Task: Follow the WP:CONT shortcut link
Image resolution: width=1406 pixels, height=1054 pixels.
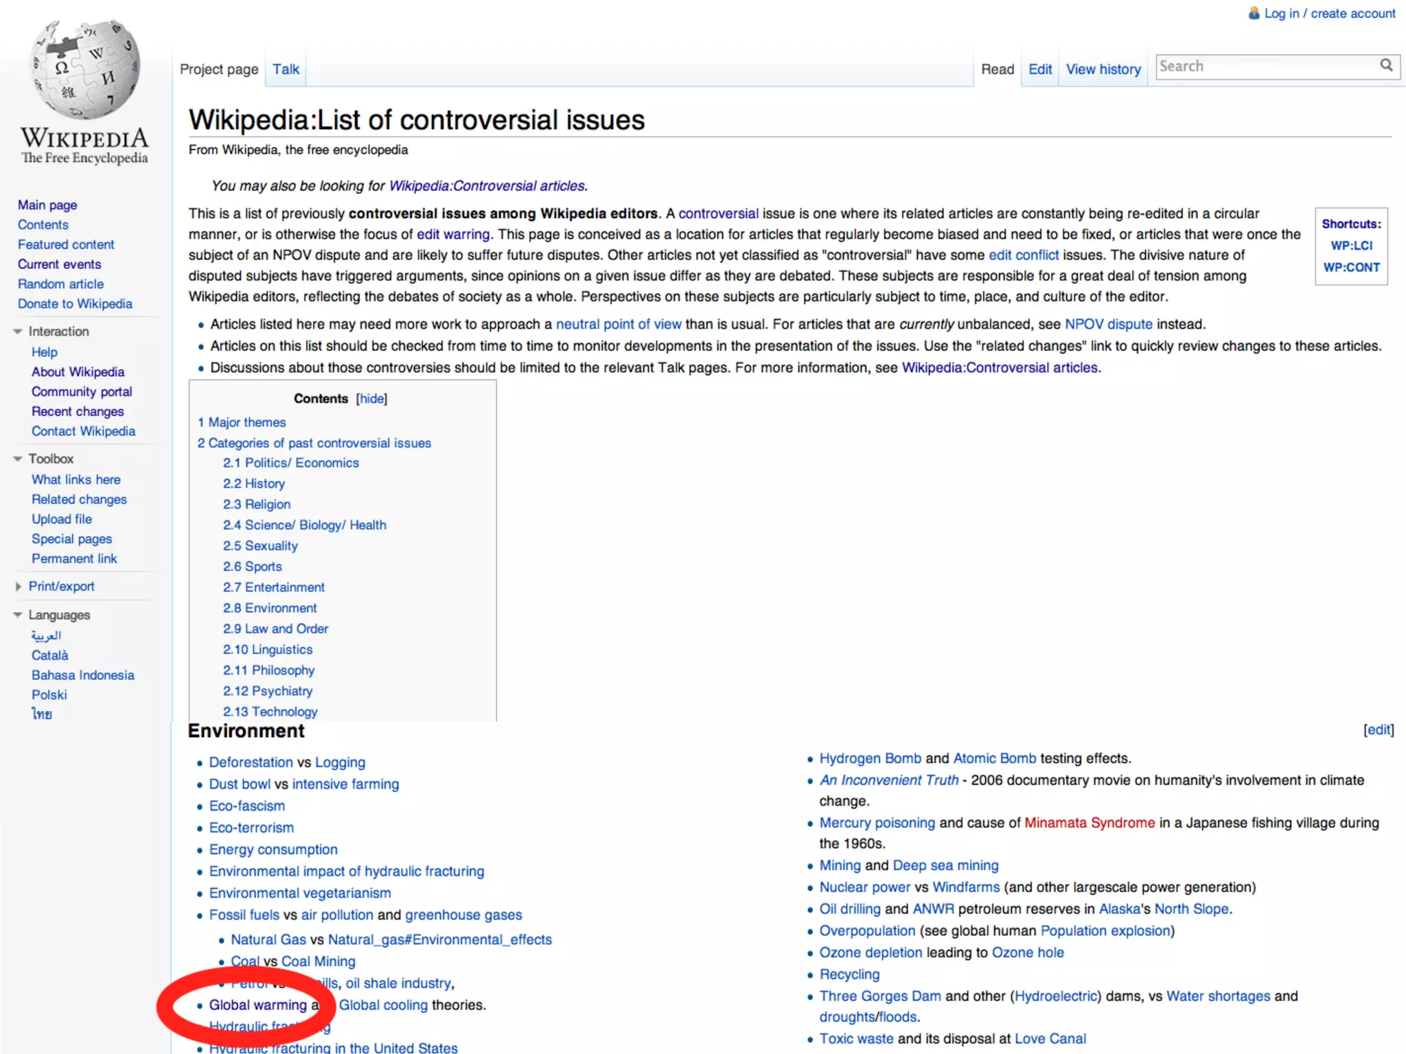Action: tap(1351, 268)
